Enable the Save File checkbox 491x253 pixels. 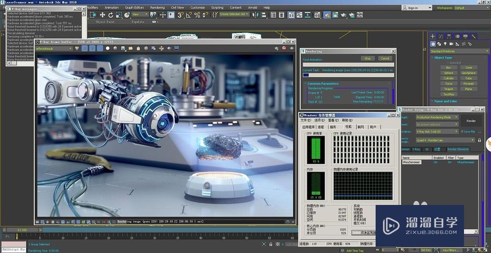point(461,131)
